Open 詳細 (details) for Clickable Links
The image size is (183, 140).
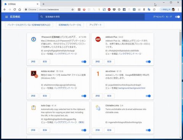point(98,130)
